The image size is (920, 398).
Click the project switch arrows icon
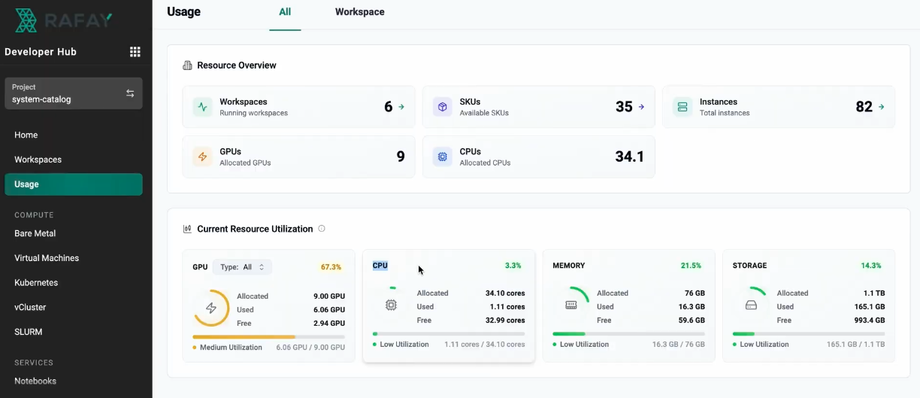130,93
